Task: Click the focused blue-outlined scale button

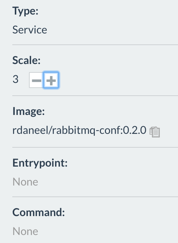Action: (x=51, y=80)
